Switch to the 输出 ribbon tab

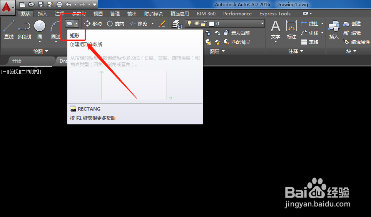[132, 14]
